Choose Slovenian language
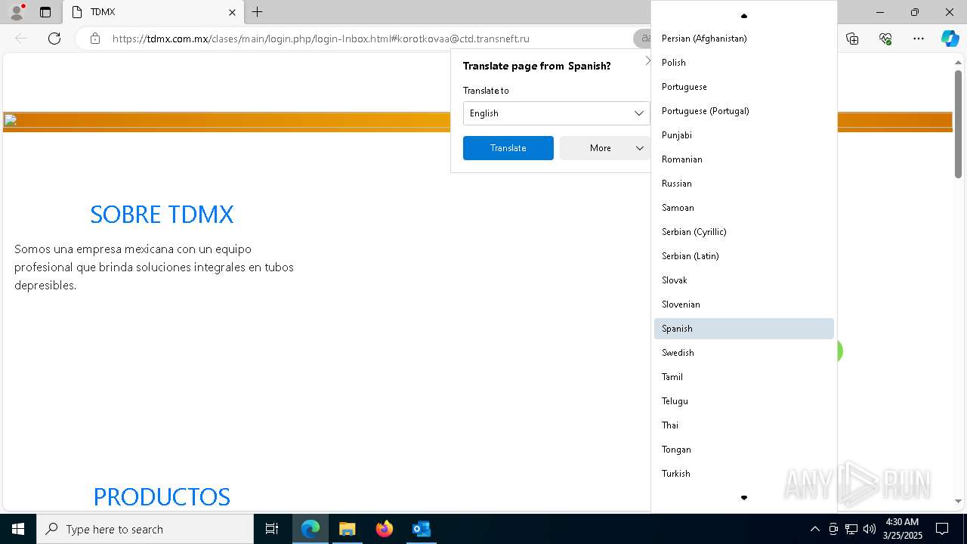This screenshot has width=967, height=544. (x=744, y=304)
